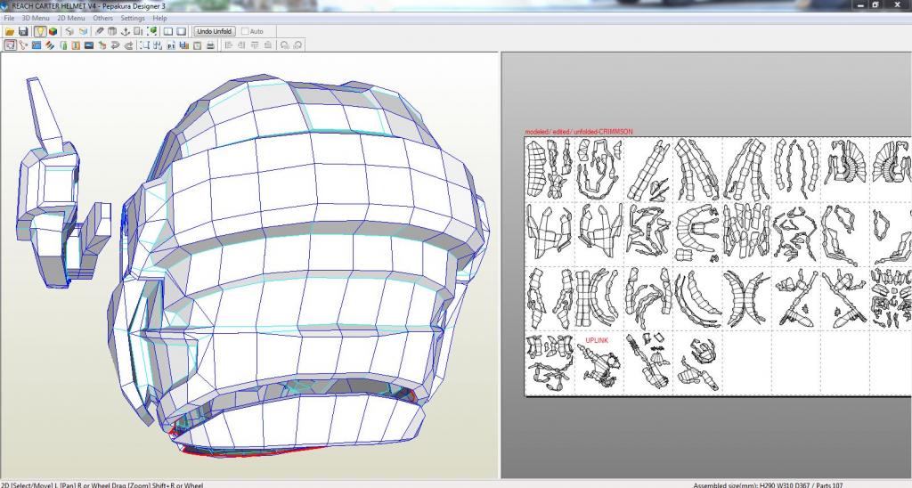This screenshot has height=488, width=912.
Task: Restore down the Pepakura window
Action: [x=875, y=4]
